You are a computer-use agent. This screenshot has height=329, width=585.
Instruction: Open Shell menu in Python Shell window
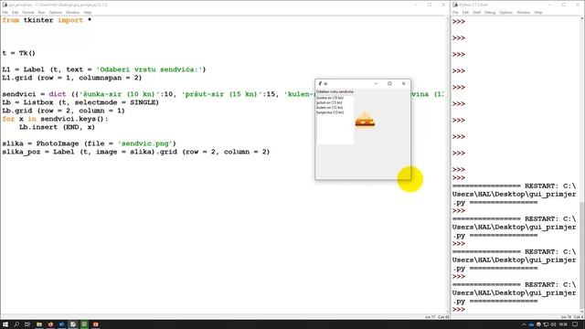pyautogui.click(x=477, y=12)
